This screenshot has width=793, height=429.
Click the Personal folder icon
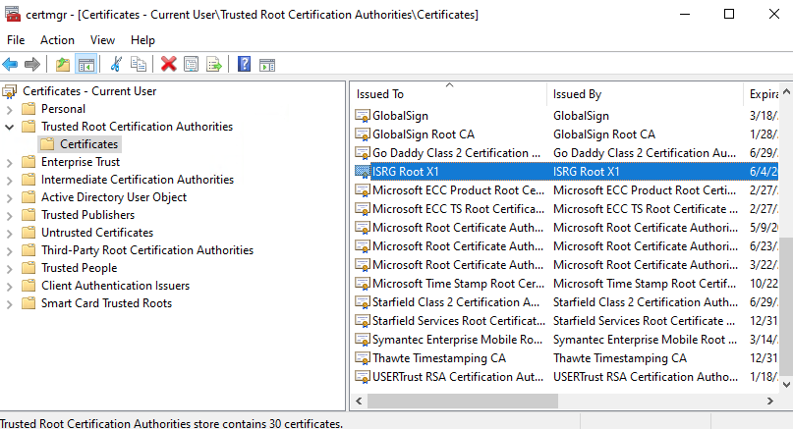[x=28, y=109]
